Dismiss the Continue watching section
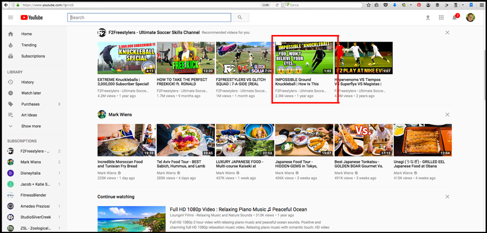 447,197
